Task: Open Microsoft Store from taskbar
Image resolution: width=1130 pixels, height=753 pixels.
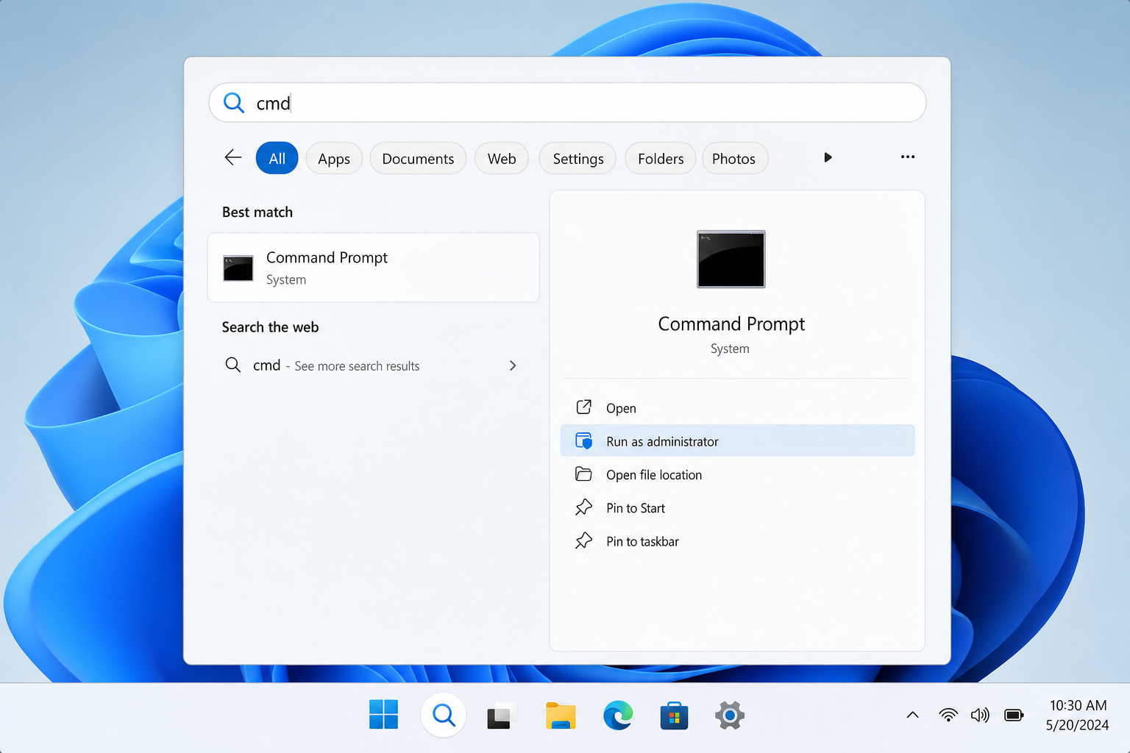Action: pyautogui.click(x=674, y=715)
